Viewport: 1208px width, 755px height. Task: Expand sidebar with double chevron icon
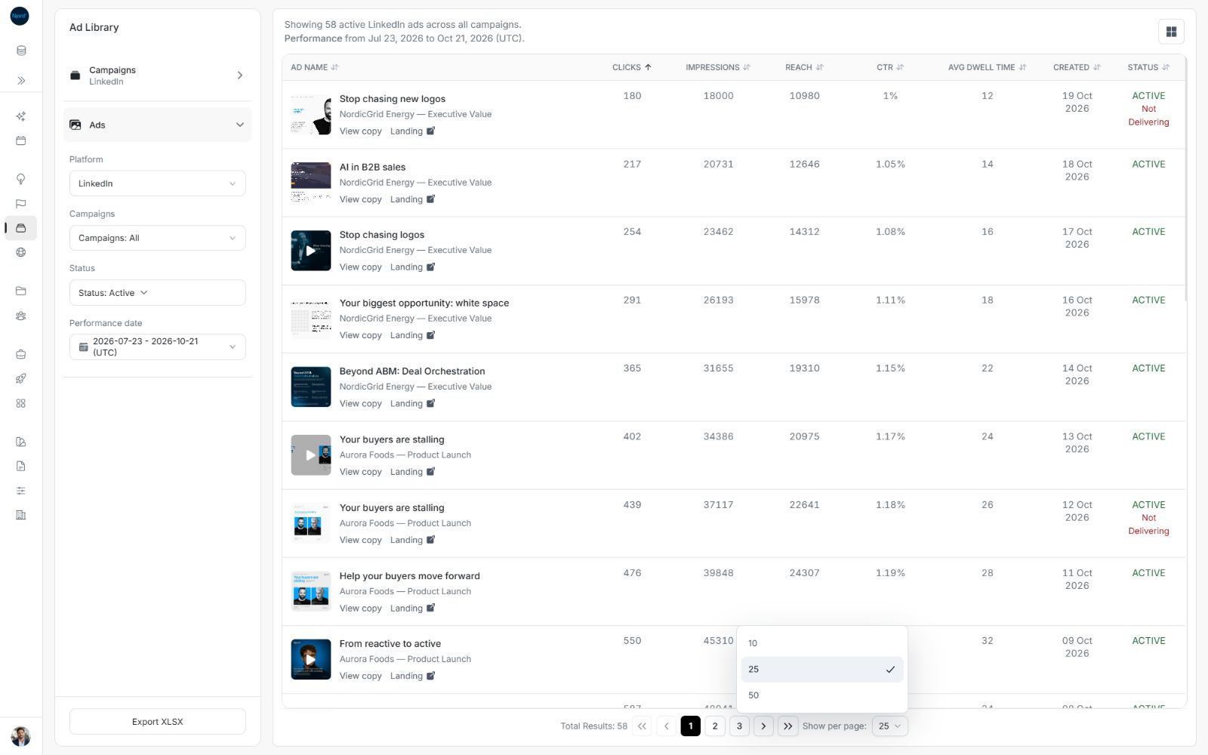pos(21,80)
